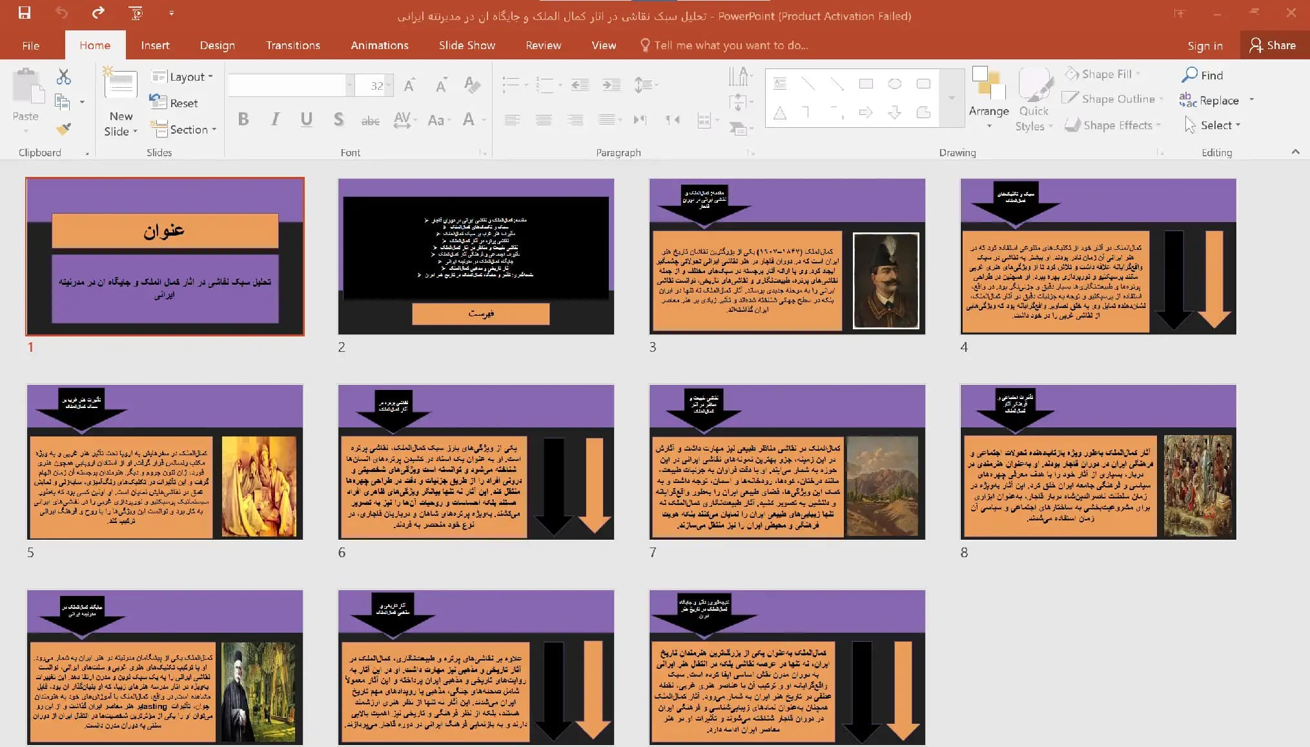Click the Increase Indent icon
The image size is (1310, 747).
coord(611,85)
